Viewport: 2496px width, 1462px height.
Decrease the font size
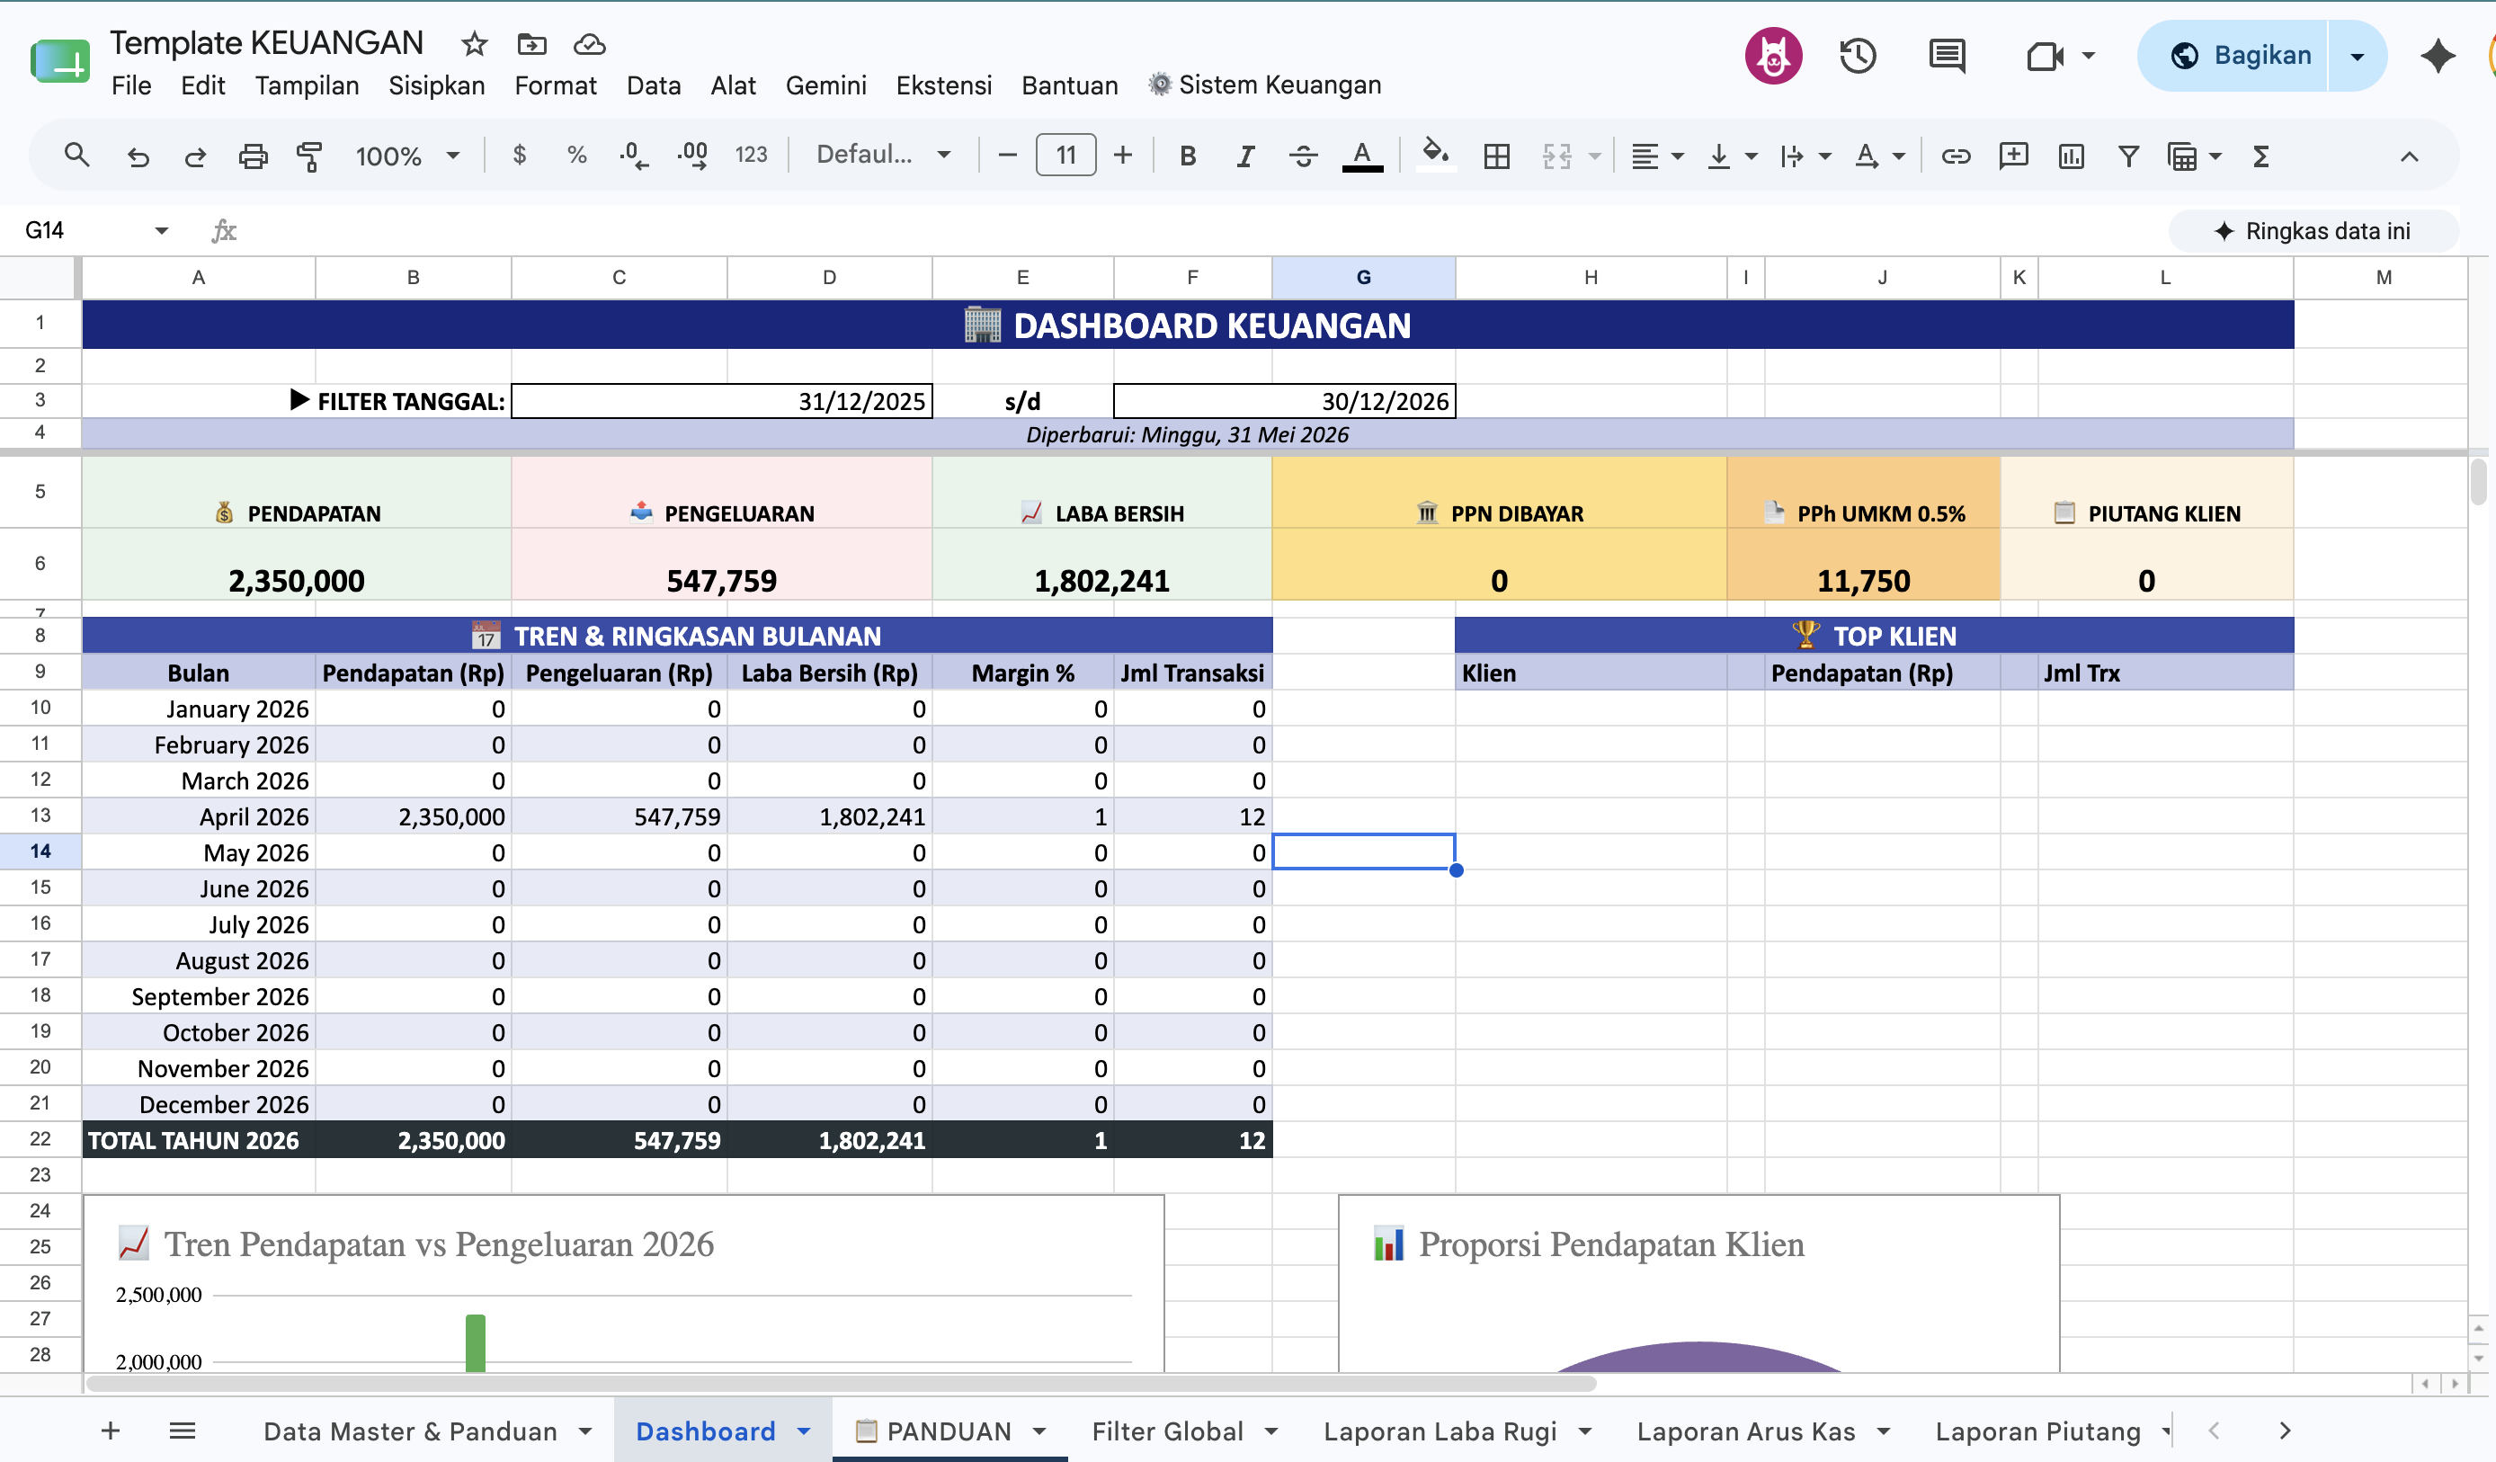tap(1007, 156)
